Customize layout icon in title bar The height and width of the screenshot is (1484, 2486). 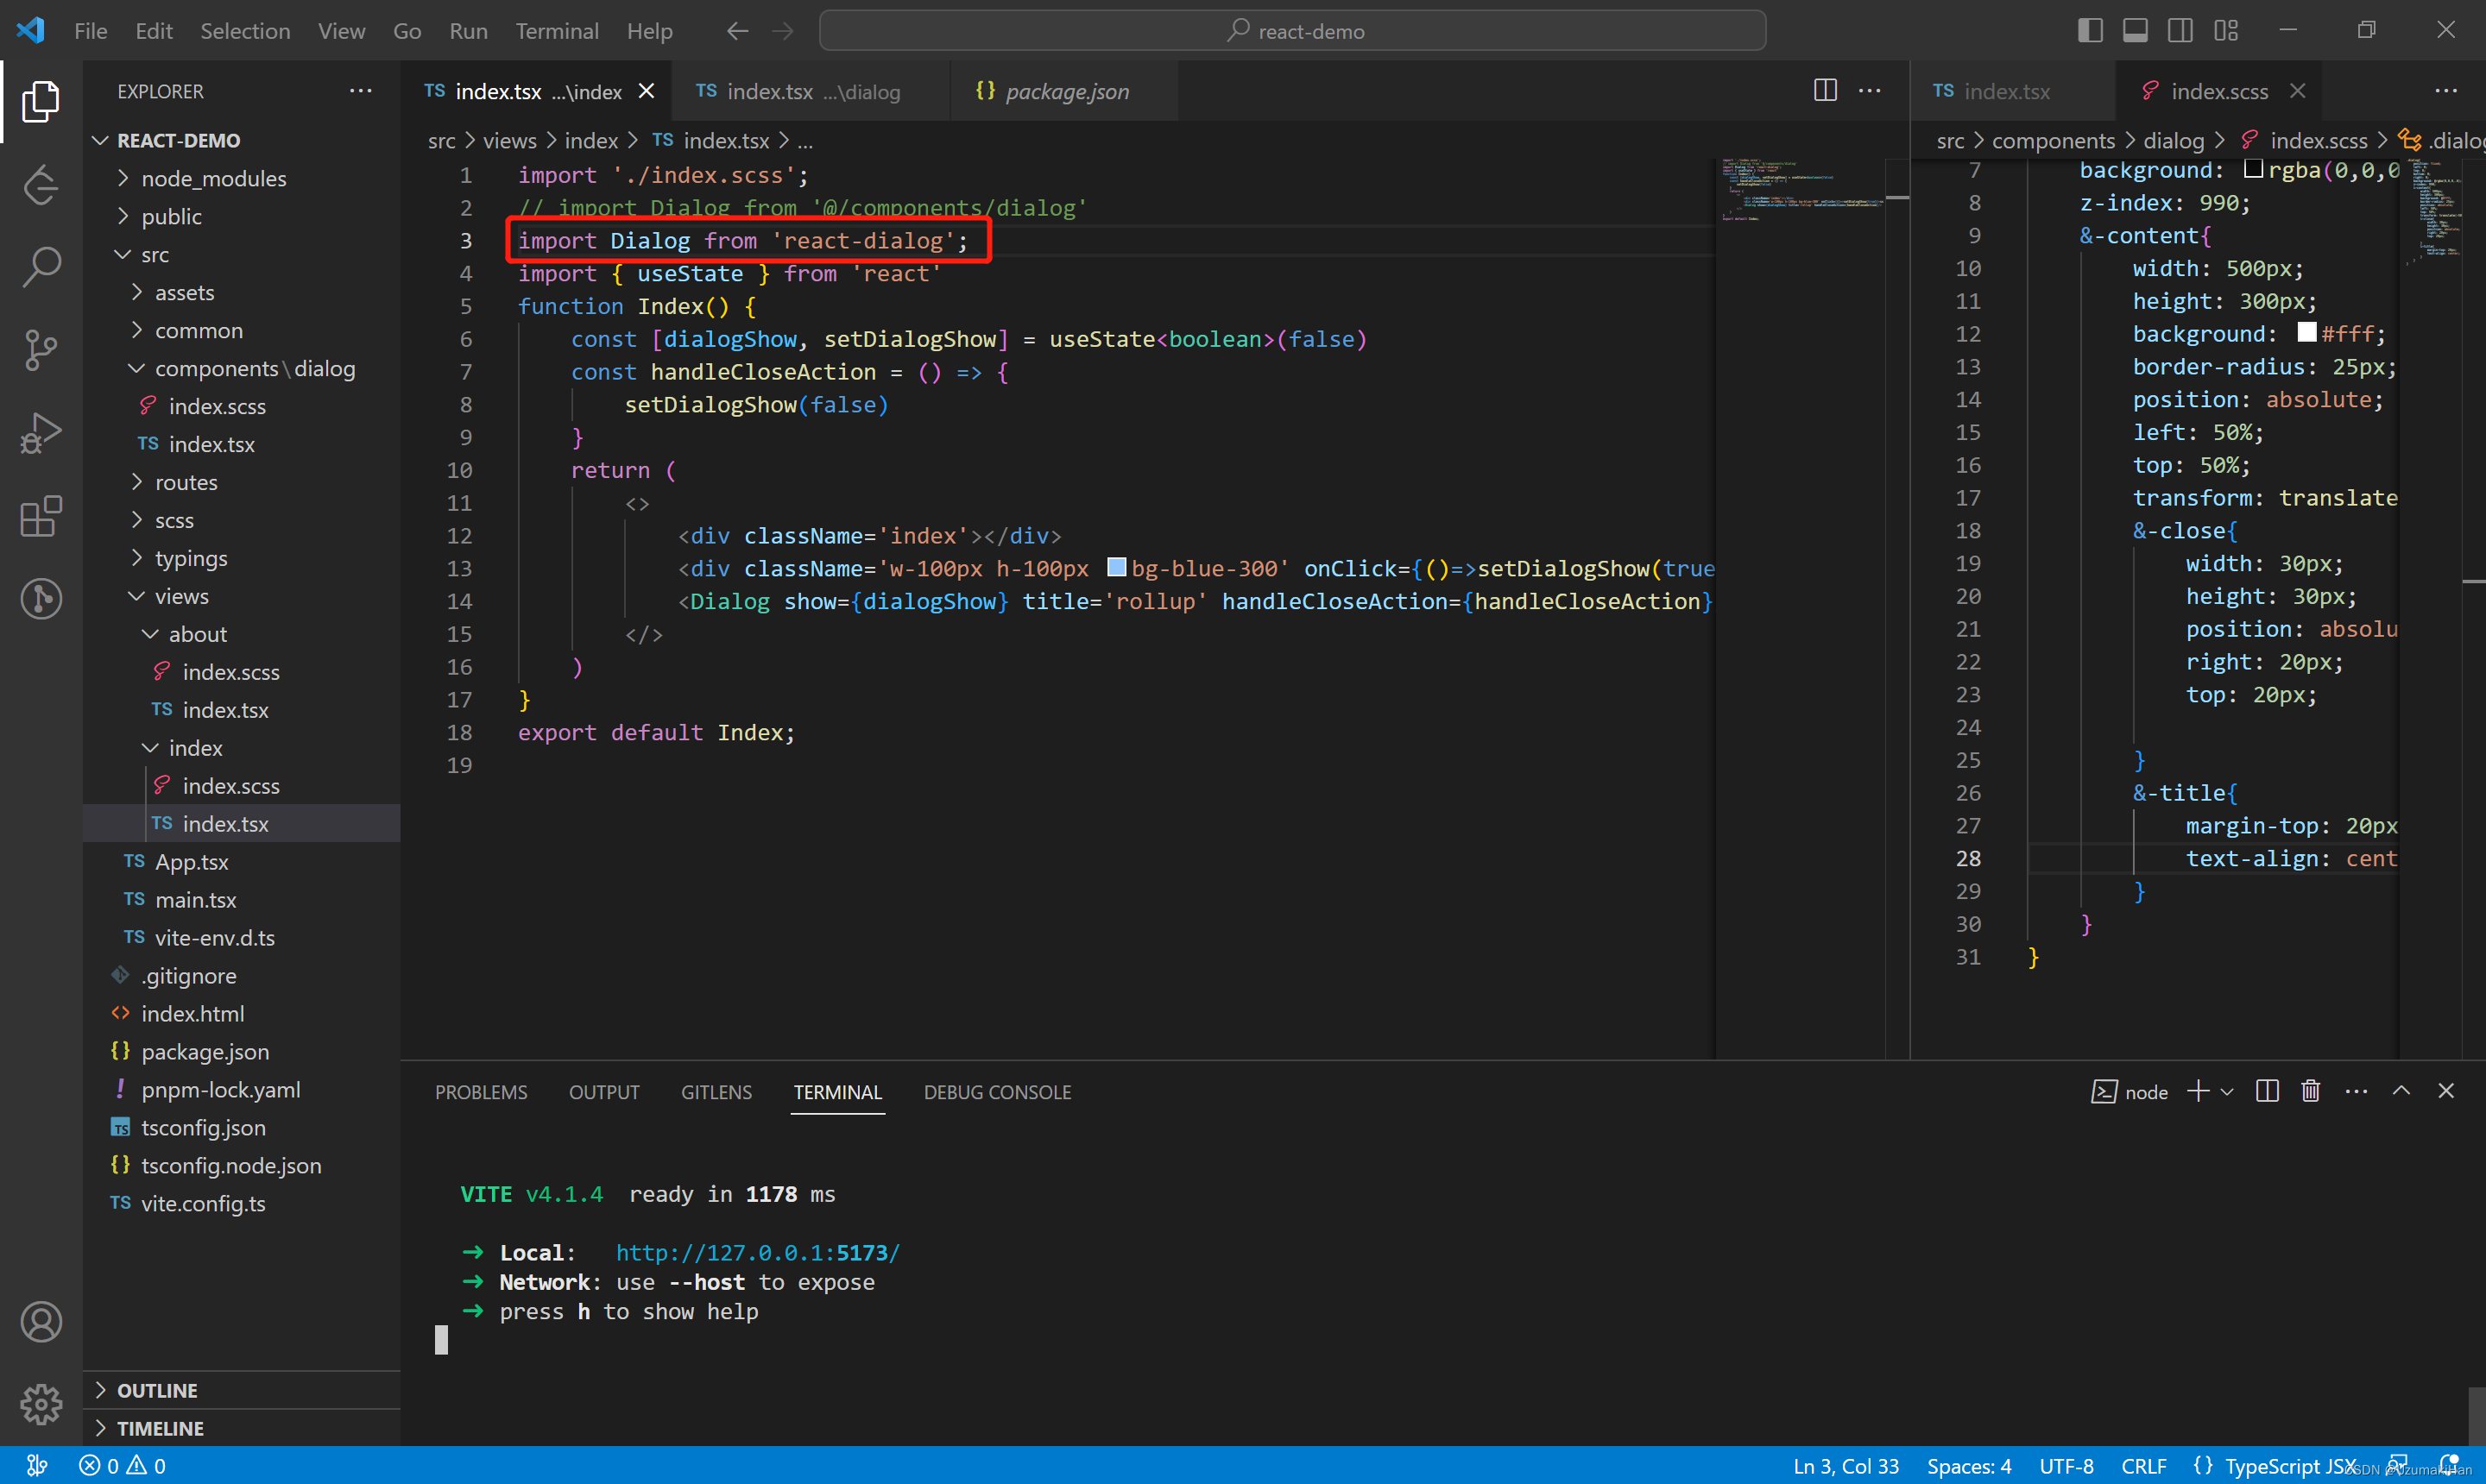pyautogui.click(x=2225, y=30)
